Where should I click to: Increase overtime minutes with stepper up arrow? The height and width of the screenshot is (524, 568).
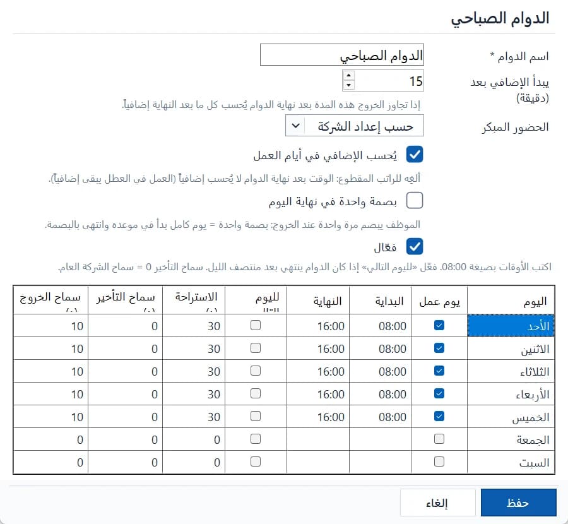348,75
